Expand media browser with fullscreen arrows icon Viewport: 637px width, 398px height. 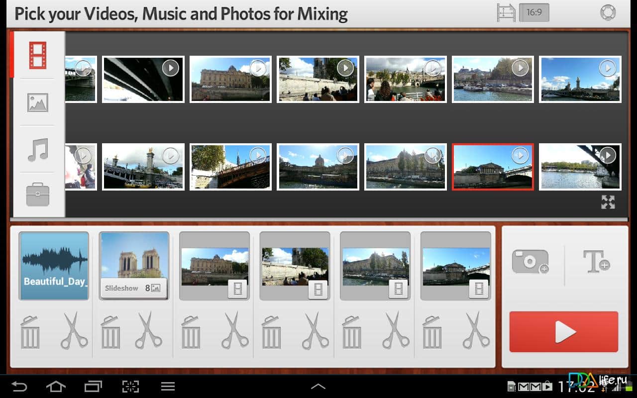pos(608,202)
